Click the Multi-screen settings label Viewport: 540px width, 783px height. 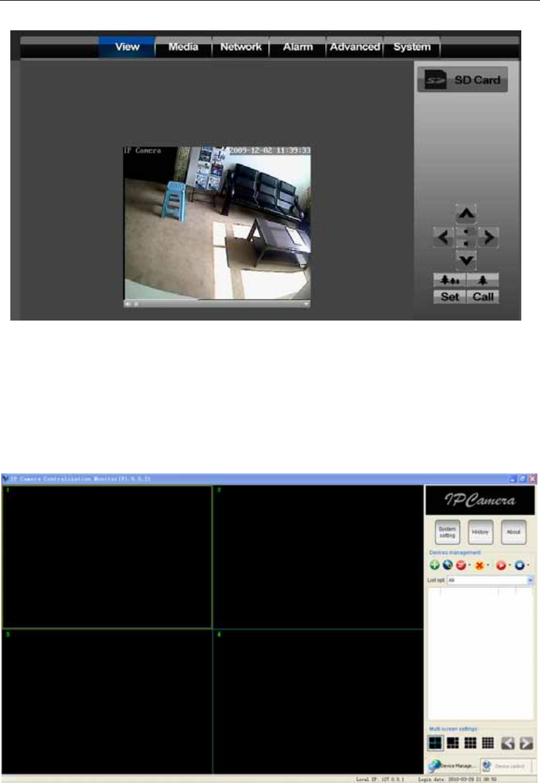point(453,729)
